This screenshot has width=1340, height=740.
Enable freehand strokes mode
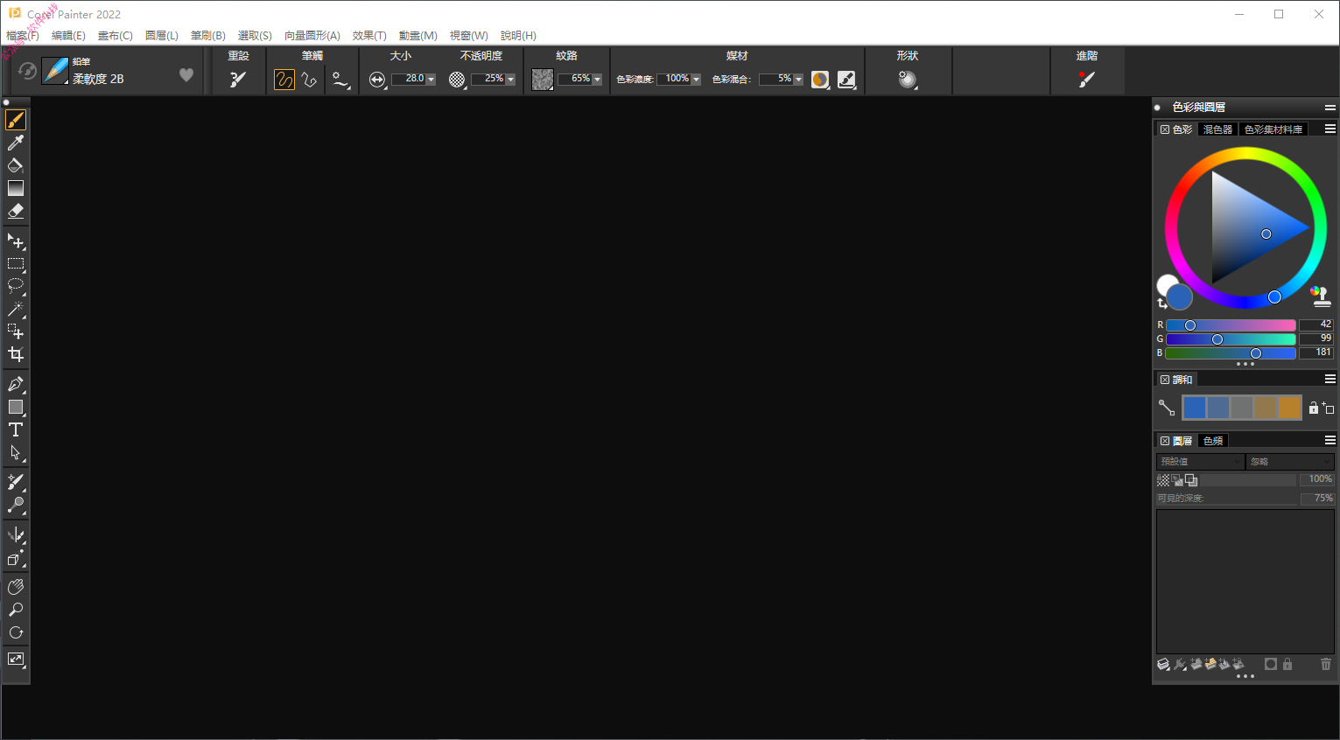pos(284,80)
